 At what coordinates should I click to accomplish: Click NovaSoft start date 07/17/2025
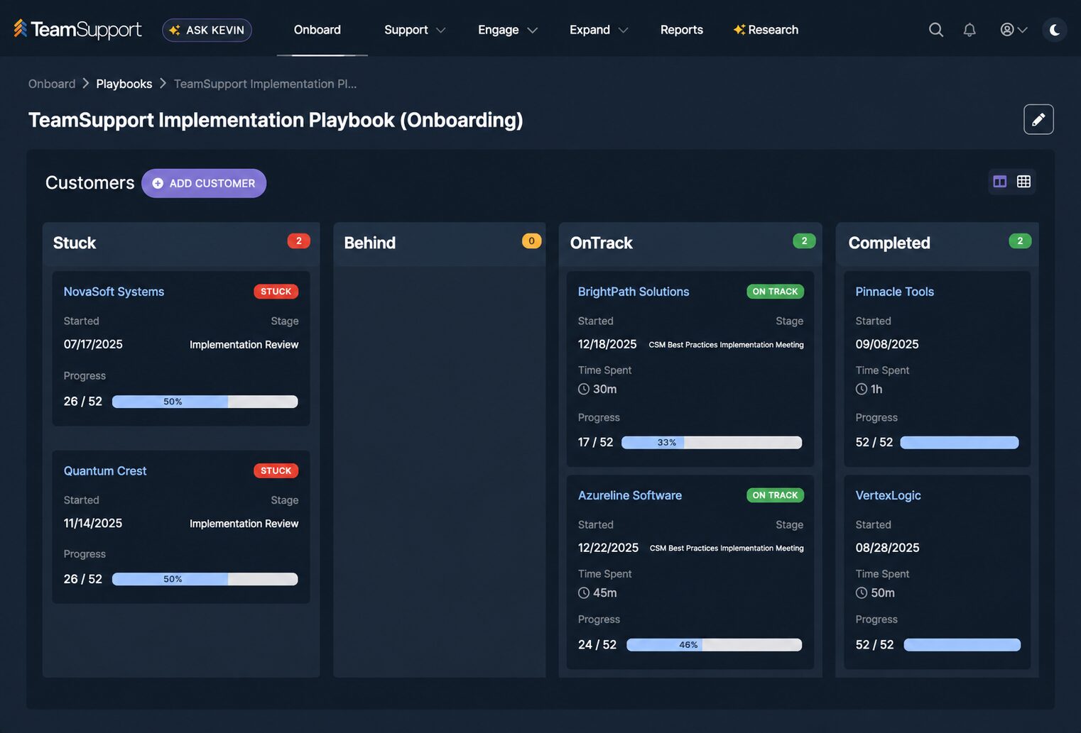[x=93, y=344]
